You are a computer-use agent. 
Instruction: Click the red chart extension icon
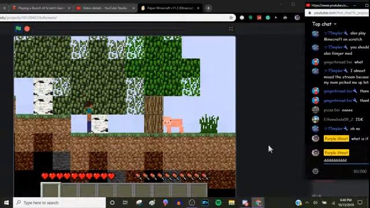259,17
